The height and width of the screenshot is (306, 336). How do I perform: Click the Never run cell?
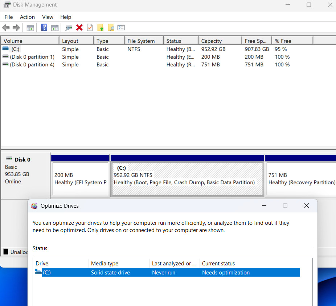pos(164,272)
